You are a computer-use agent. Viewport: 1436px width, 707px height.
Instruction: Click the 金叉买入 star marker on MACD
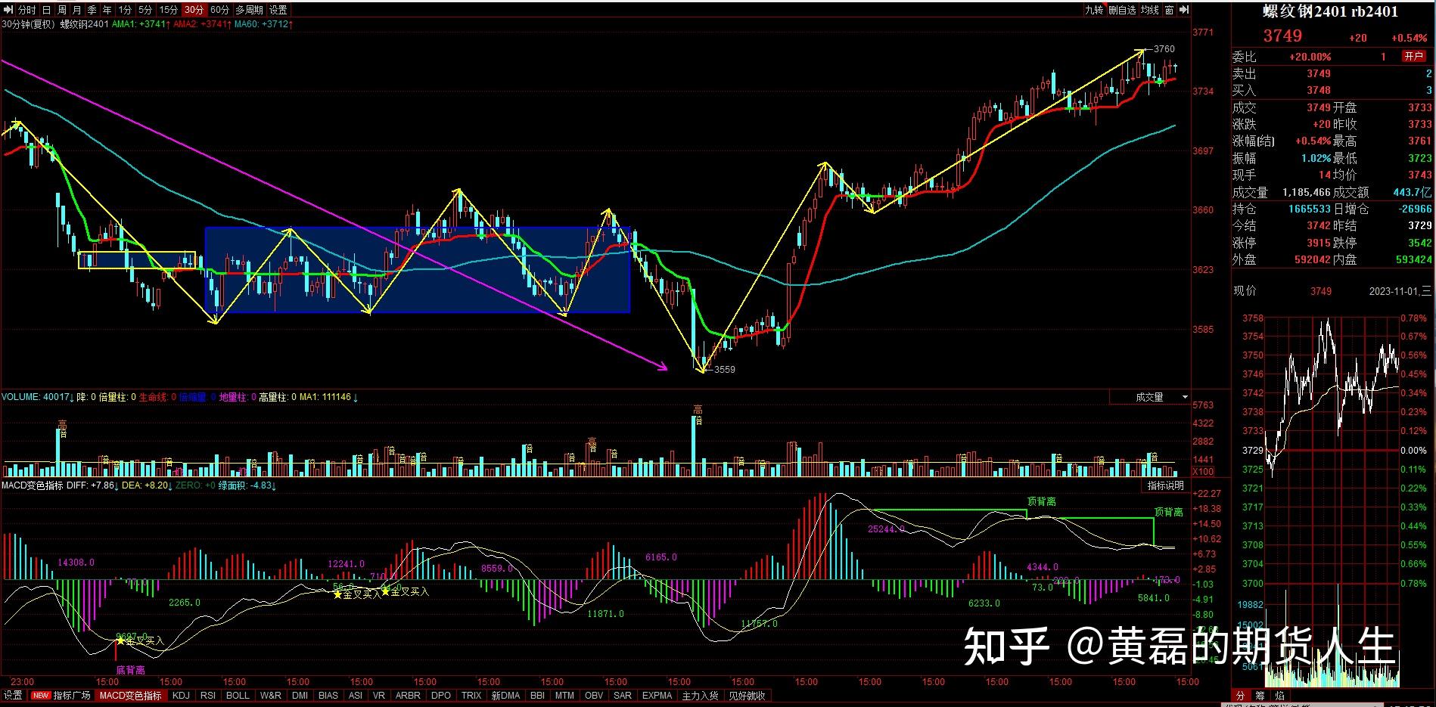337,595
